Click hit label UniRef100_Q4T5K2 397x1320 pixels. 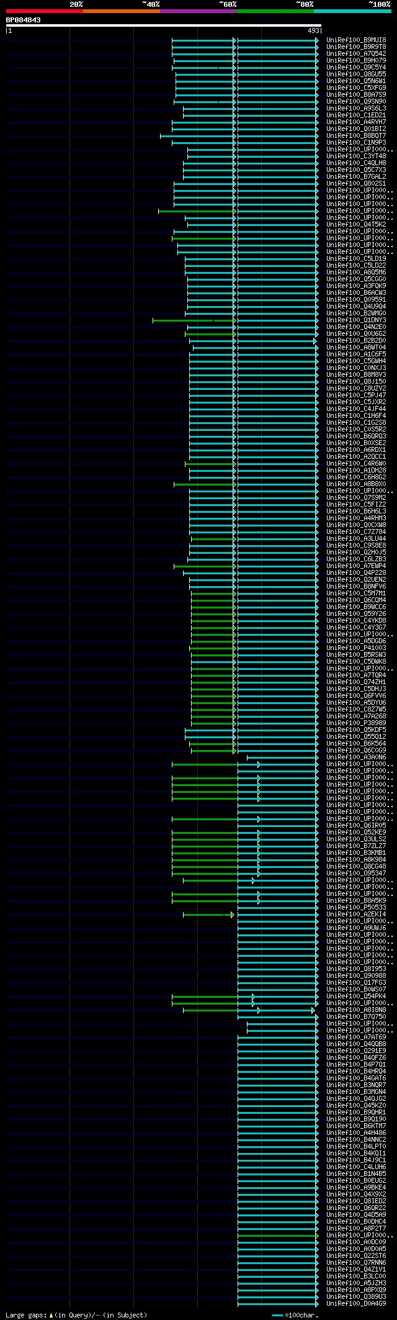pos(356,224)
